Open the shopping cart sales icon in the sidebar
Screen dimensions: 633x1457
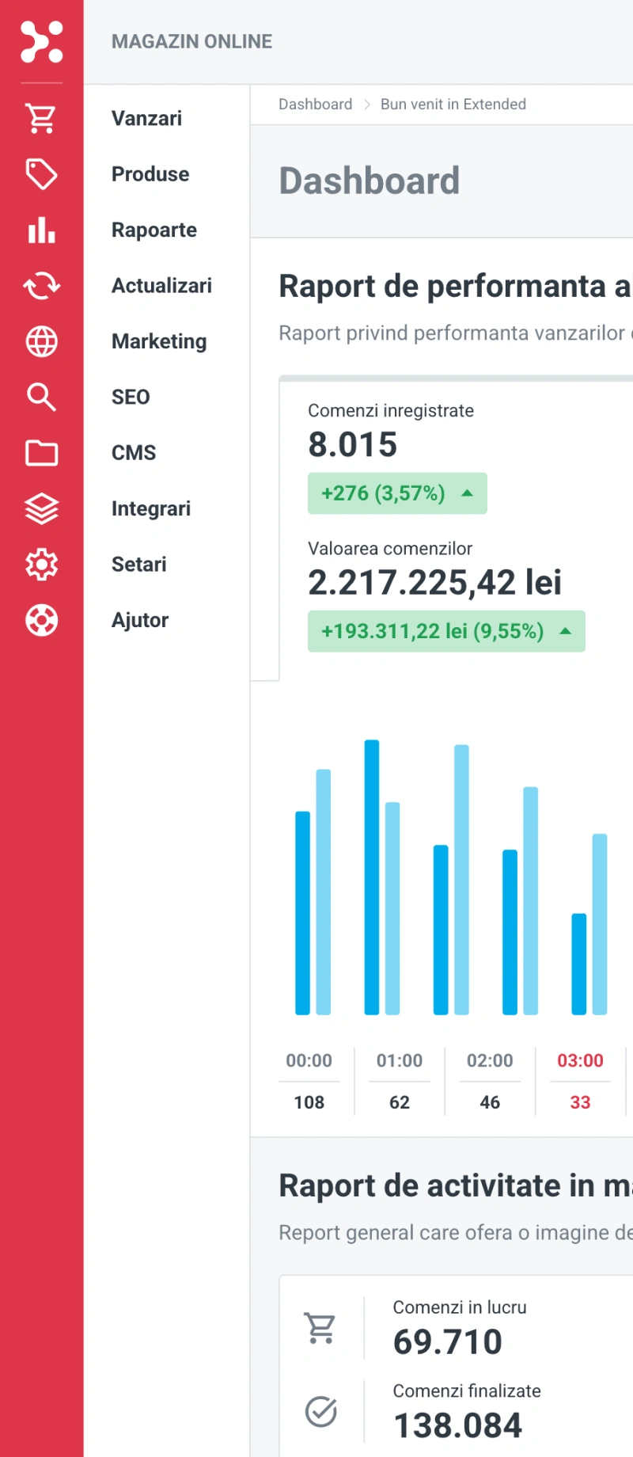pyautogui.click(x=41, y=118)
